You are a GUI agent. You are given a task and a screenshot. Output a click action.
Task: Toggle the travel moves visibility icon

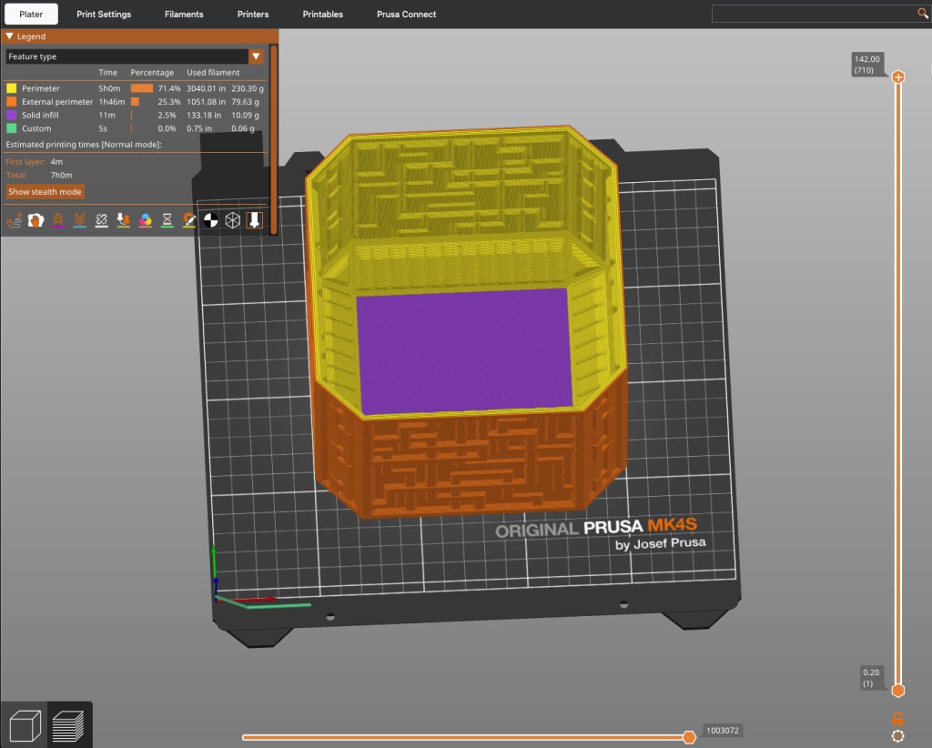coord(15,220)
